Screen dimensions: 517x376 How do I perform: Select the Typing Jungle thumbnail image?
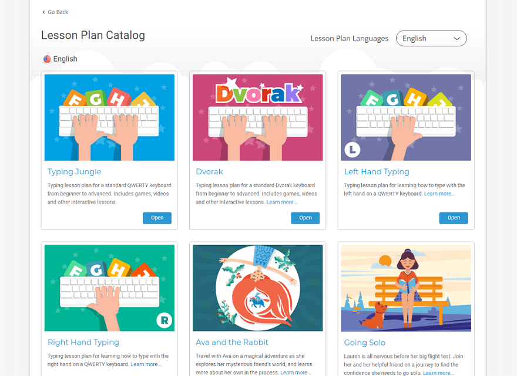click(109, 117)
